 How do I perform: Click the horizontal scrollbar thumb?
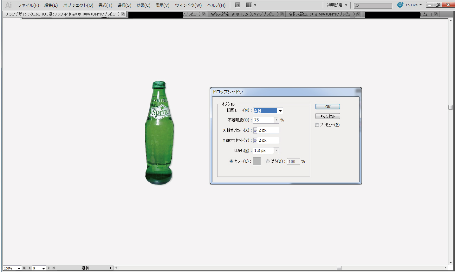click(339, 268)
